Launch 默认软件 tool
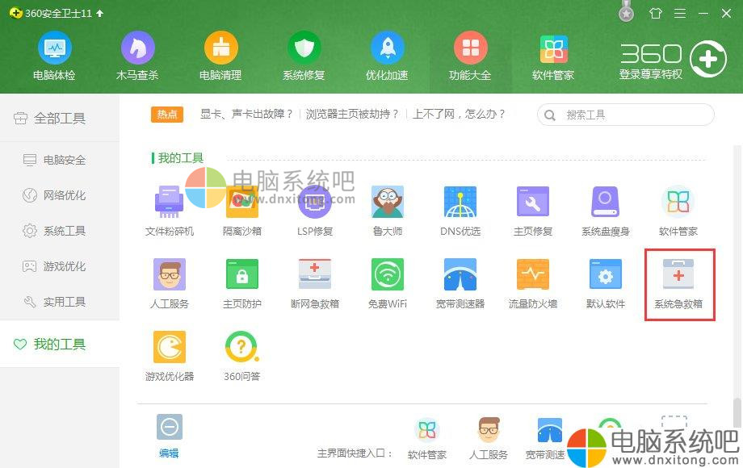The image size is (743, 468). click(606, 283)
